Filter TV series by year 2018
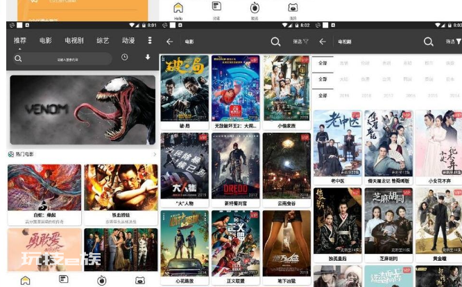The width and height of the screenshot is (462, 287). point(366,95)
